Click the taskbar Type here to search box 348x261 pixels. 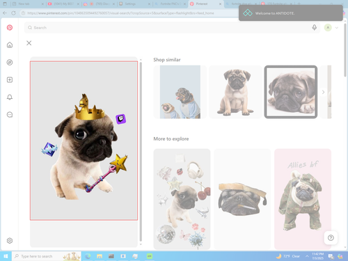point(47,256)
